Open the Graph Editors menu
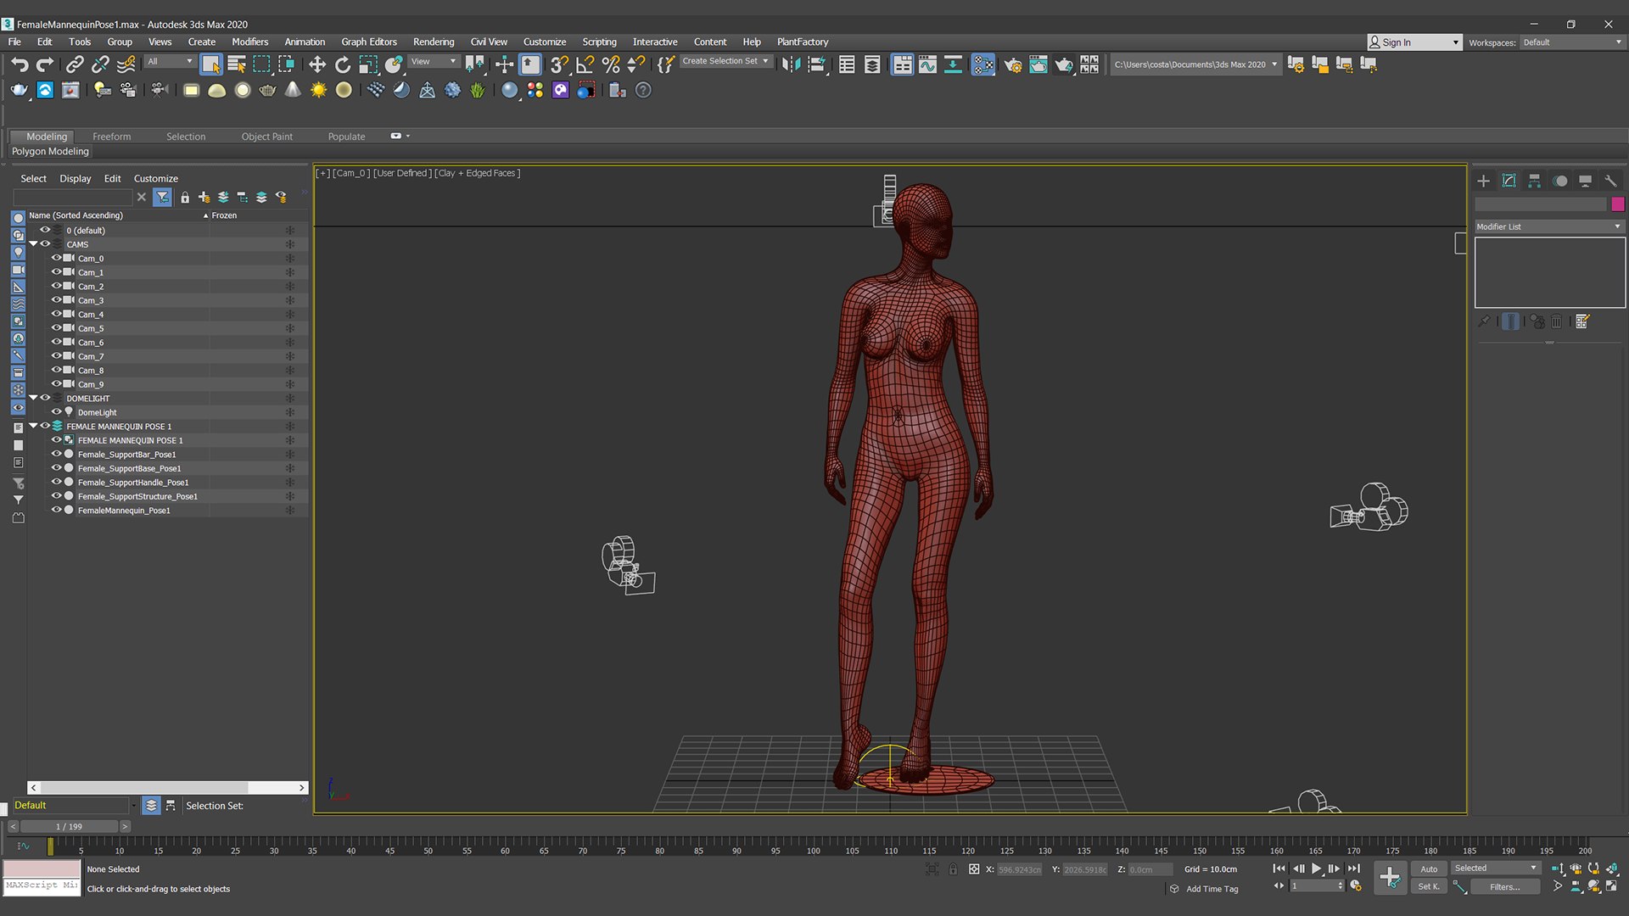Image resolution: width=1629 pixels, height=916 pixels. click(369, 42)
